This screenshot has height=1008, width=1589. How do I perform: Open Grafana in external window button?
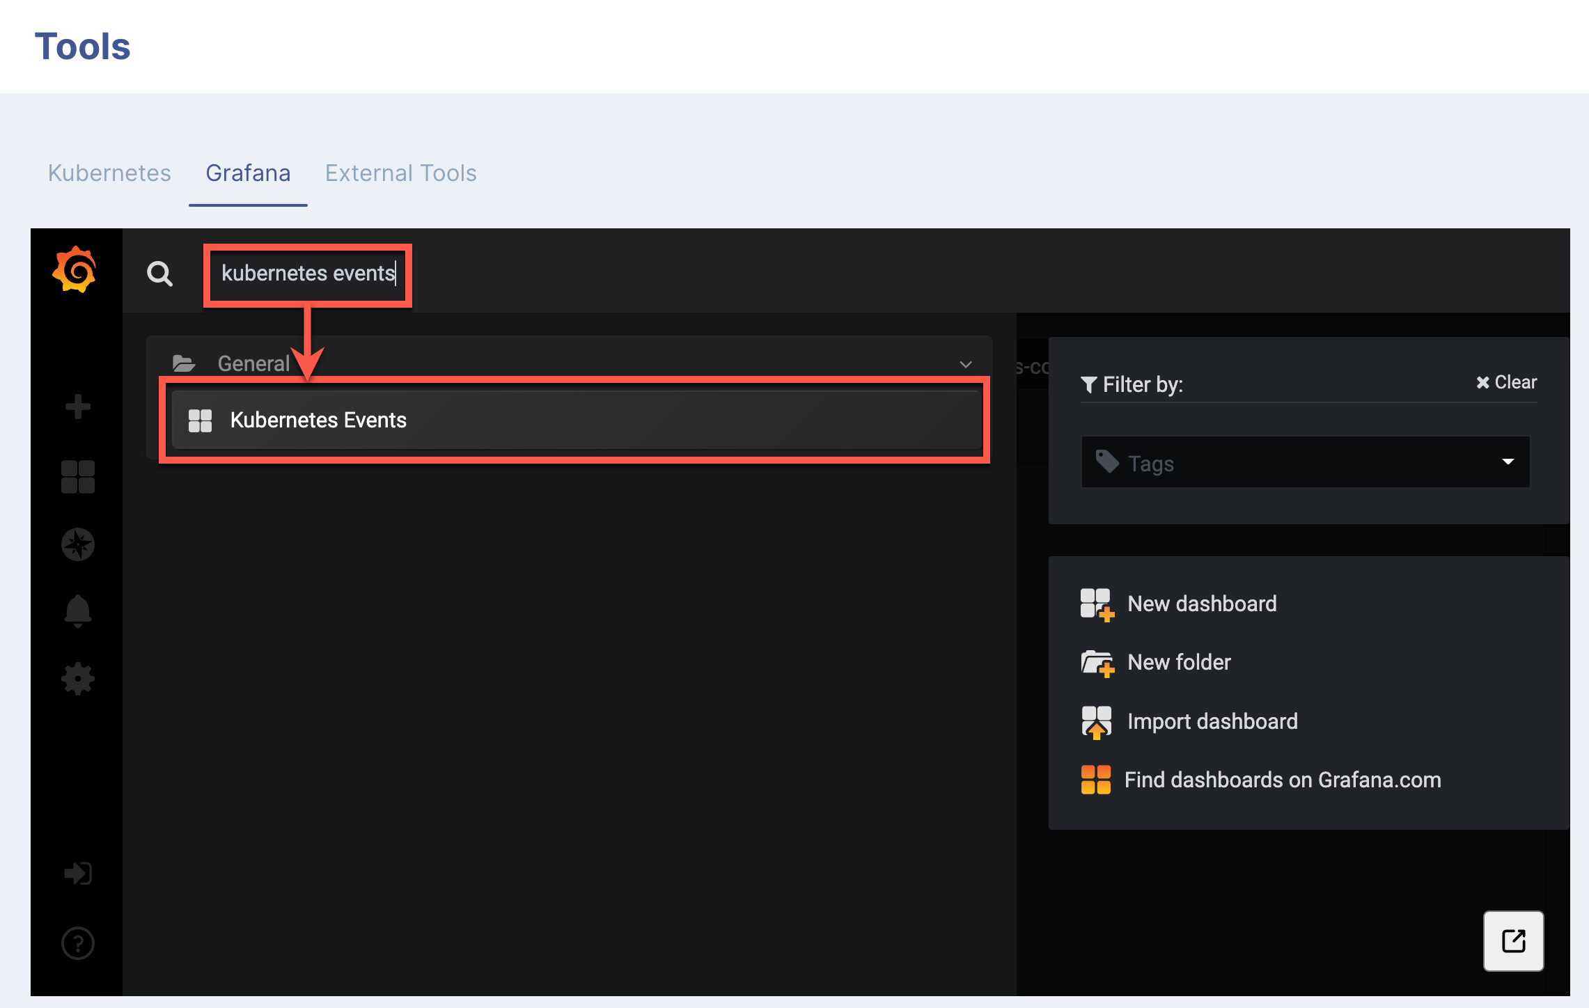pyautogui.click(x=1513, y=940)
